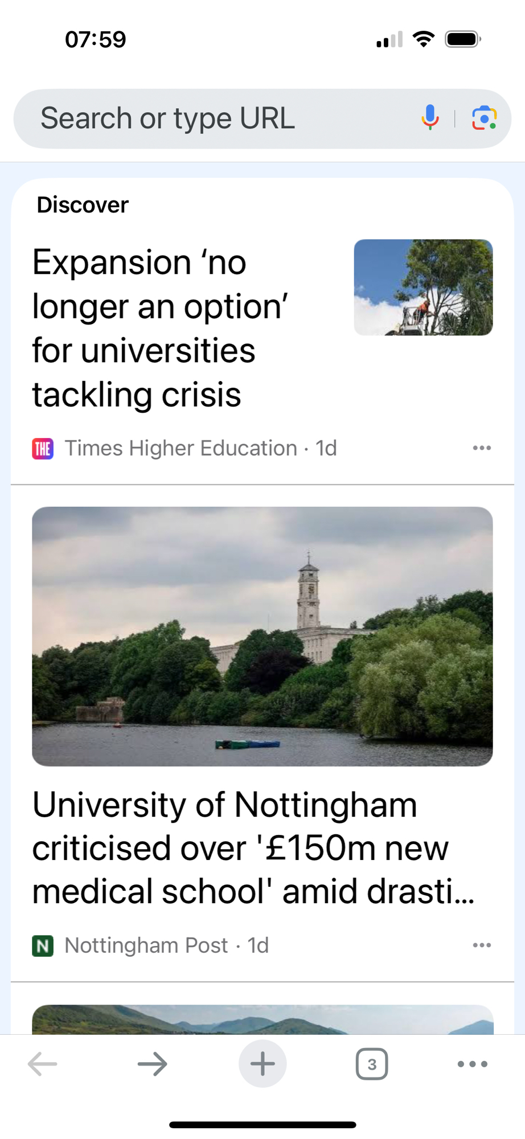Open Google Lens camera search
The width and height of the screenshot is (525, 1139).
[x=484, y=118]
